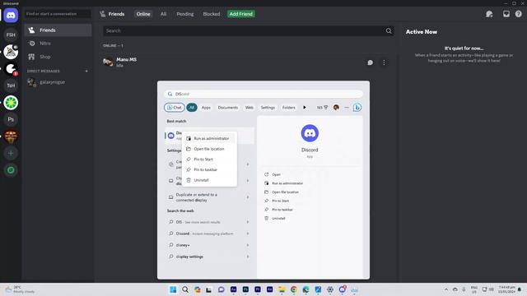Open Premiere Pro from the taskbar
Screen dimensions: 527x296
click(x=258, y=289)
